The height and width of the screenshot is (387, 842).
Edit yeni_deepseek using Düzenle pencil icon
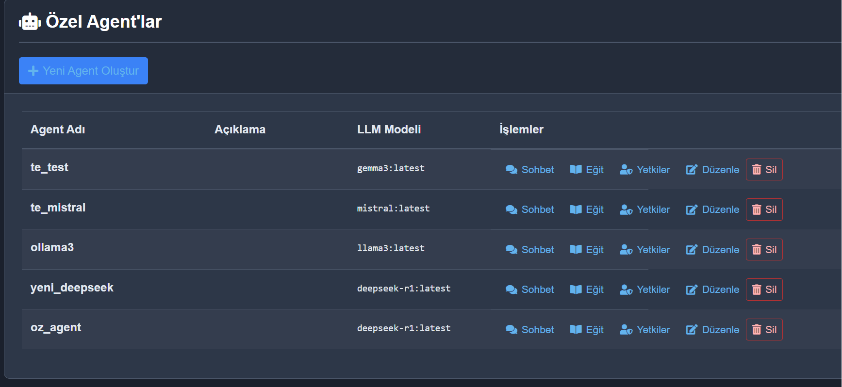pyautogui.click(x=692, y=290)
